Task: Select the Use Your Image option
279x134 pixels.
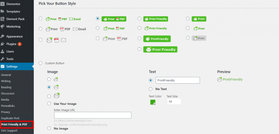Action: coord(49,103)
